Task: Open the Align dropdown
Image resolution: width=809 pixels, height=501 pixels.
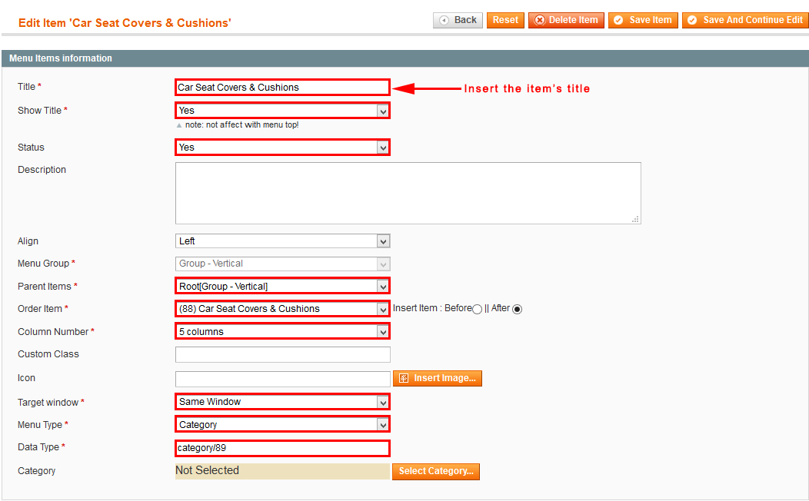Action: click(x=283, y=241)
